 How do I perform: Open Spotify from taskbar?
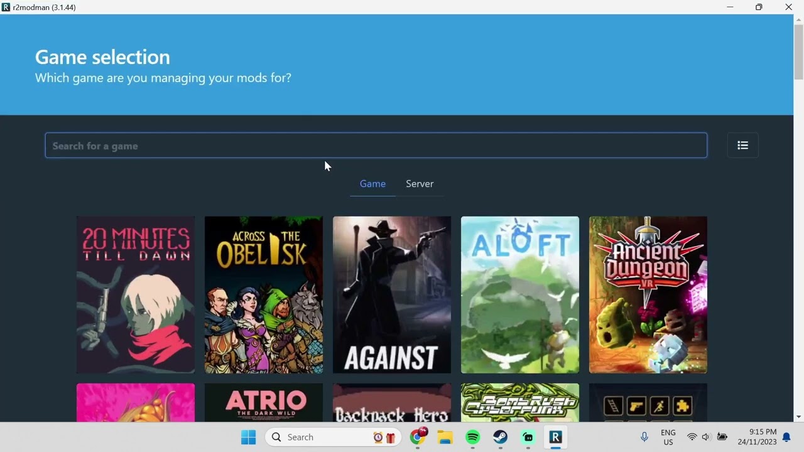pyautogui.click(x=473, y=437)
